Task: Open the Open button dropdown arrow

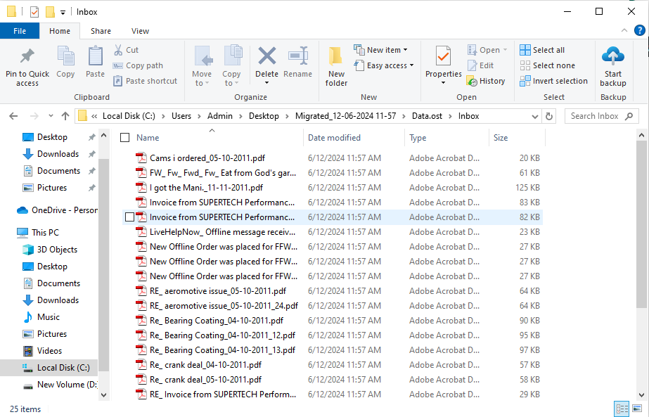Action: [505, 50]
